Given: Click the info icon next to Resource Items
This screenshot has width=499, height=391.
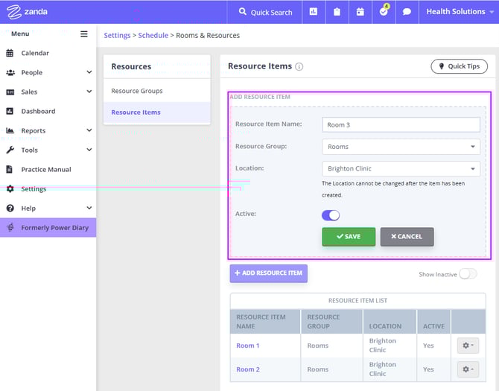Looking at the screenshot, I should [x=299, y=66].
